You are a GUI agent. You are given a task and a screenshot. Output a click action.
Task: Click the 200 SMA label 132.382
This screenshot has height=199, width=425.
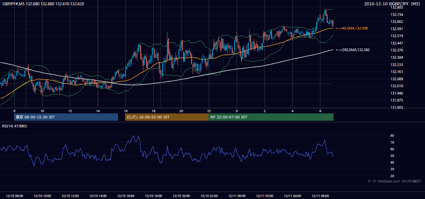tap(353, 50)
